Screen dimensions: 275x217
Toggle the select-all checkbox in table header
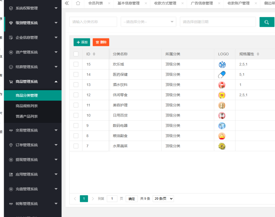pos(76,54)
